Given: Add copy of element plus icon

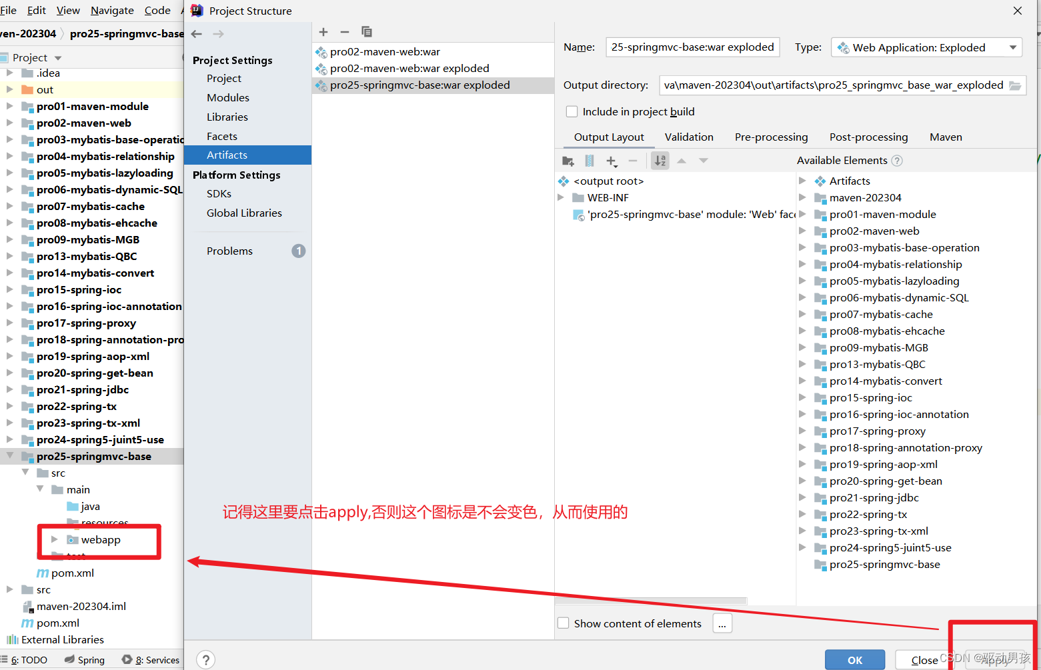Looking at the screenshot, I should tap(612, 161).
